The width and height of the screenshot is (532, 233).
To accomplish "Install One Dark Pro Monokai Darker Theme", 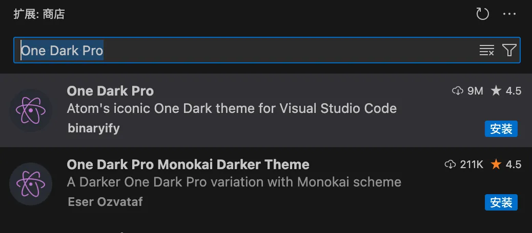I will point(501,202).
